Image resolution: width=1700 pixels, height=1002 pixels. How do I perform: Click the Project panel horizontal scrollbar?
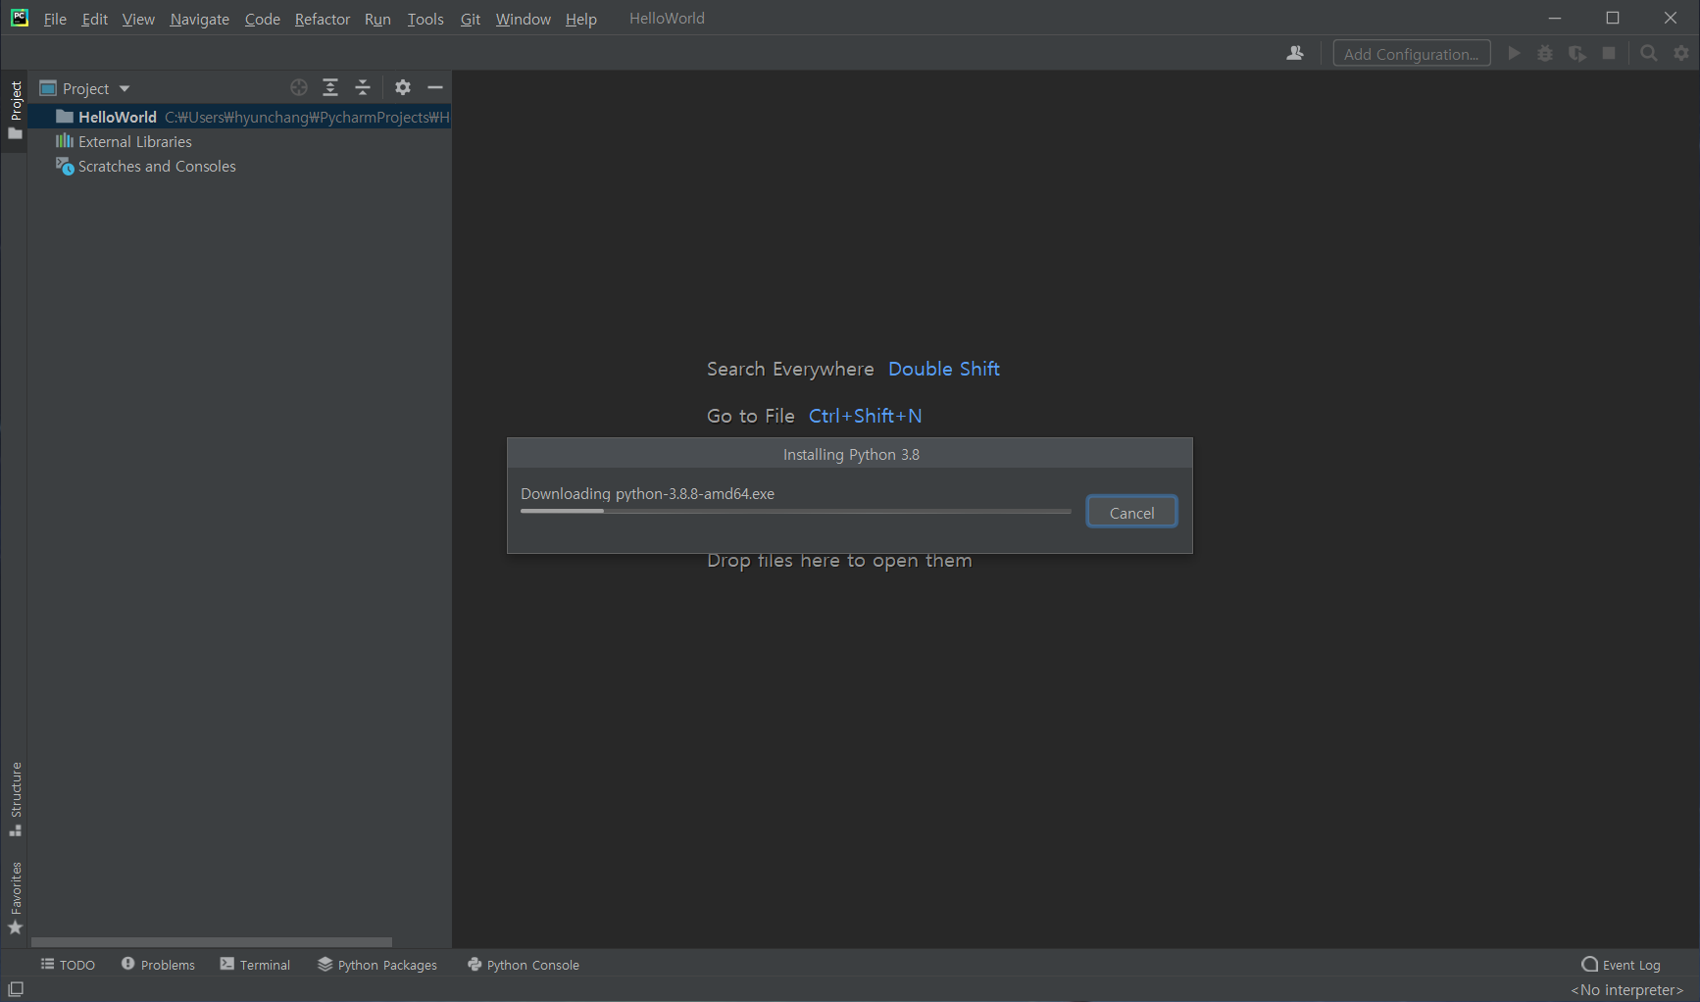pos(212,942)
